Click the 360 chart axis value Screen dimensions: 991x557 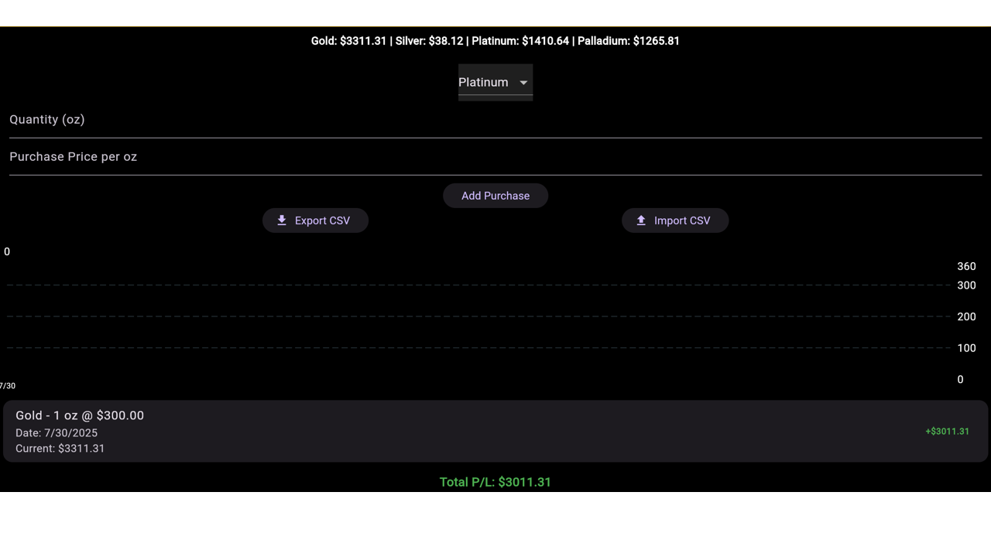coord(966,266)
